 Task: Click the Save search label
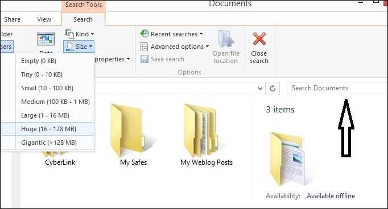click(167, 59)
